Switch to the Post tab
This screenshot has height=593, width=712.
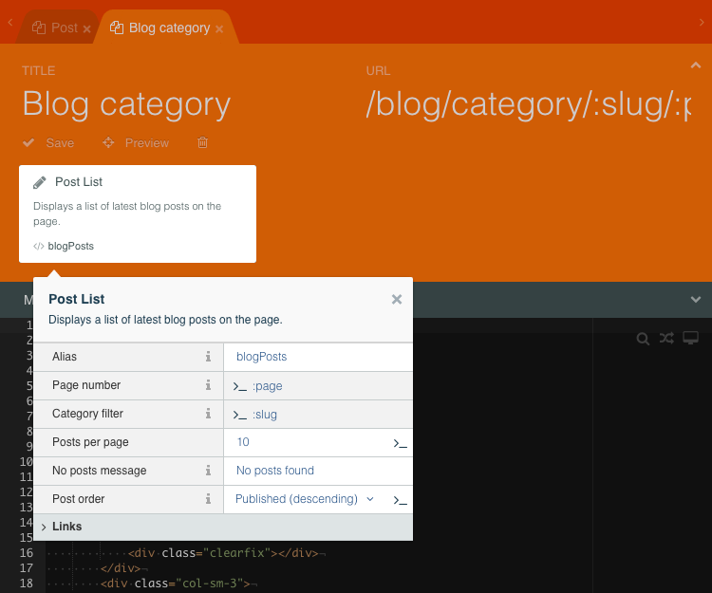coord(64,28)
